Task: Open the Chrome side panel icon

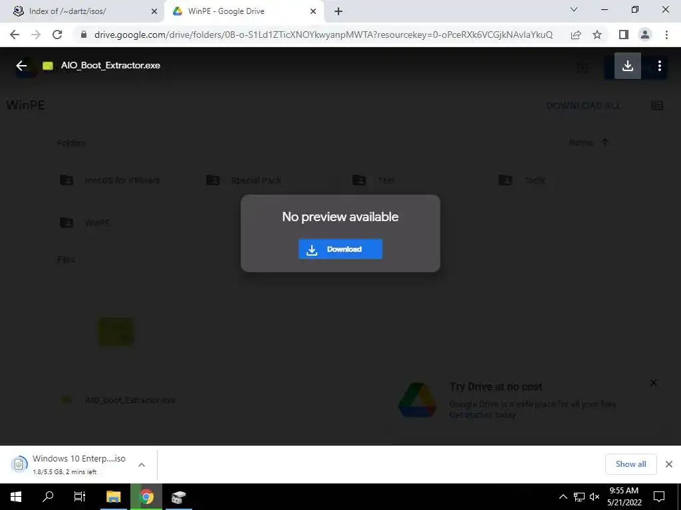Action: point(624,35)
